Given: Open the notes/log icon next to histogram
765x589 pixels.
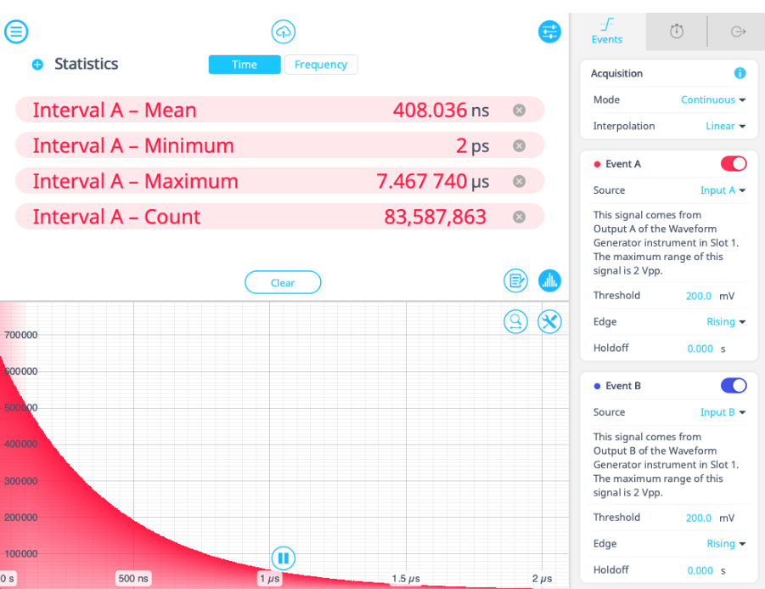Looking at the screenshot, I should (x=515, y=280).
